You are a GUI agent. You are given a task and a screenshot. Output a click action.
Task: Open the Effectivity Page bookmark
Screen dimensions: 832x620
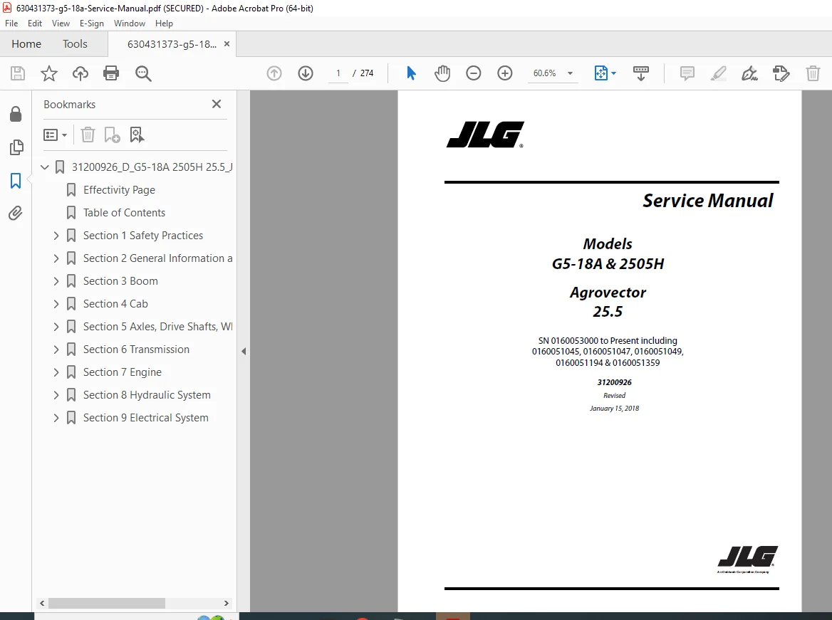[x=119, y=190]
